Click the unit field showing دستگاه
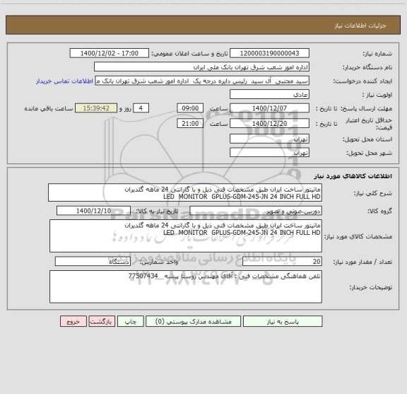The width and height of the screenshot is (407, 394). tap(93, 262)
